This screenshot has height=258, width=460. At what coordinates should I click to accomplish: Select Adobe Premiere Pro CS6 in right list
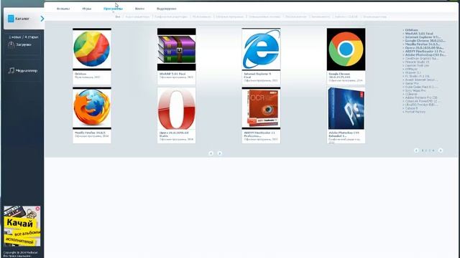click(x=420, y=97)
